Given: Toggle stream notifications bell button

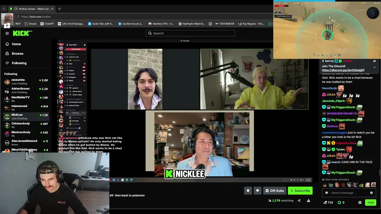Looking at the screenshot, I should pos(248,191).
